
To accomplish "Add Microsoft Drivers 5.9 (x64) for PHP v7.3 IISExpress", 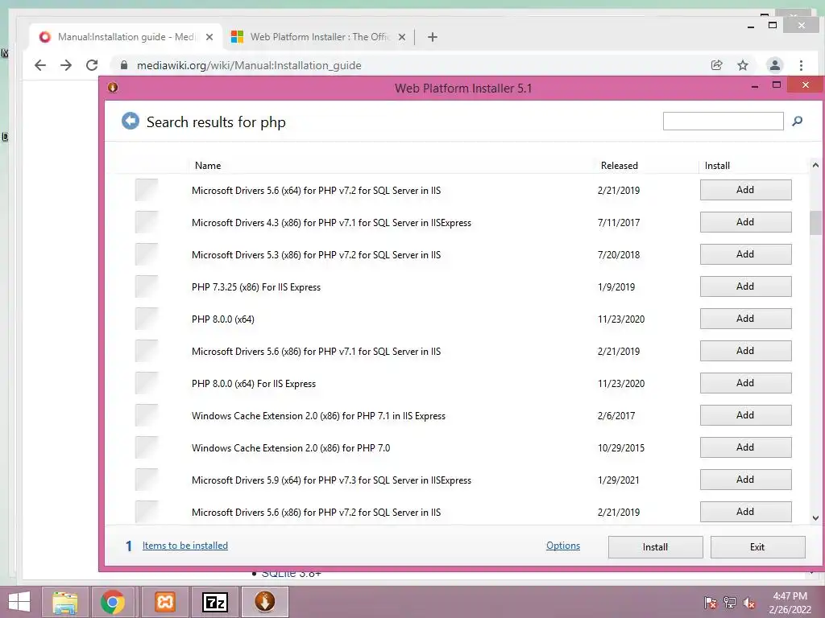I will [x=745, y=480].
